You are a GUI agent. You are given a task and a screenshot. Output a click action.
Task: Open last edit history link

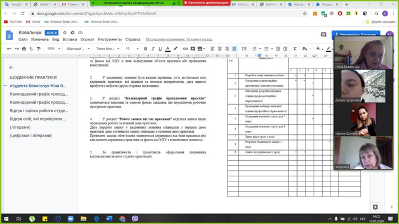(179, 39)
